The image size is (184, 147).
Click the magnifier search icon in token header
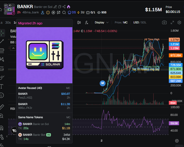[x=64, y=12]
